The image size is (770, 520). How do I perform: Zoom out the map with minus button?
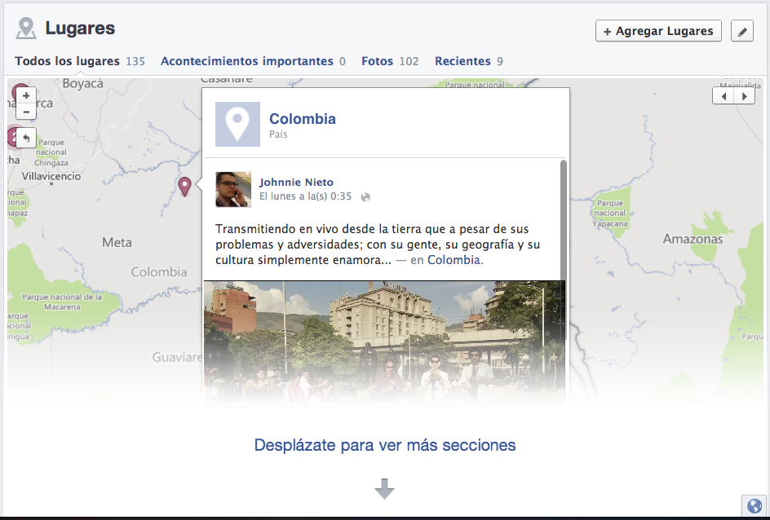click(26, 112)
